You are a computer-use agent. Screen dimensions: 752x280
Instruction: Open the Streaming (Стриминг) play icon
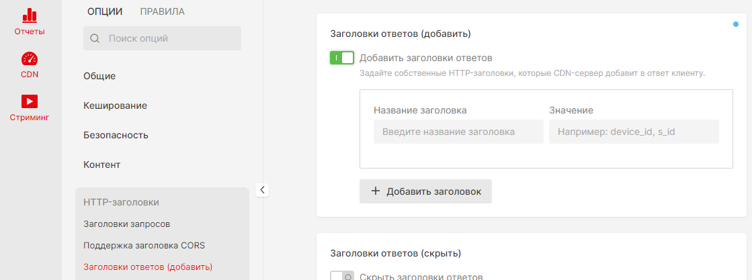30,101
